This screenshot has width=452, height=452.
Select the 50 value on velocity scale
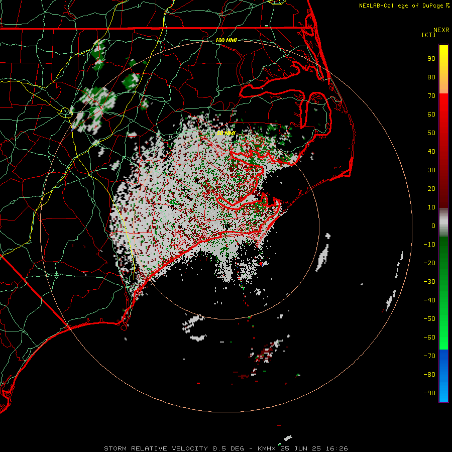[x=431, y=133]
